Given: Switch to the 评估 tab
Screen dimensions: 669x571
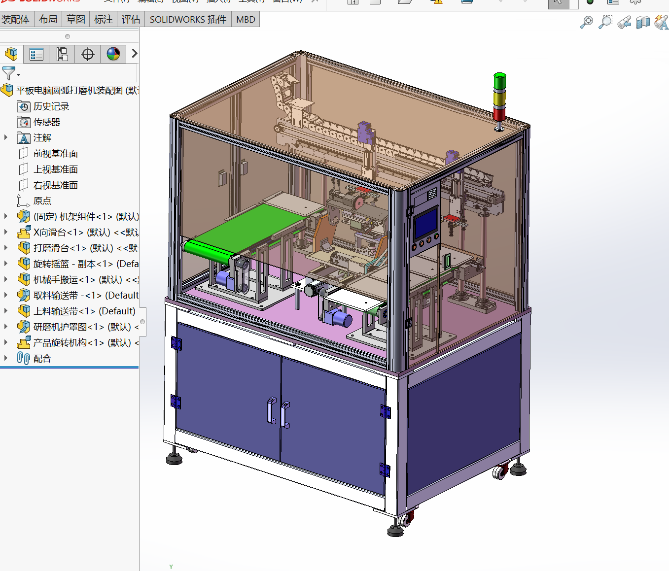Looking at the screenshot, I should 131,20.
